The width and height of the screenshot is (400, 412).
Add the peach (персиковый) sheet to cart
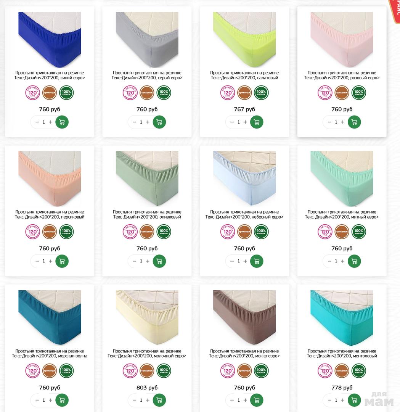click(62, 261)
